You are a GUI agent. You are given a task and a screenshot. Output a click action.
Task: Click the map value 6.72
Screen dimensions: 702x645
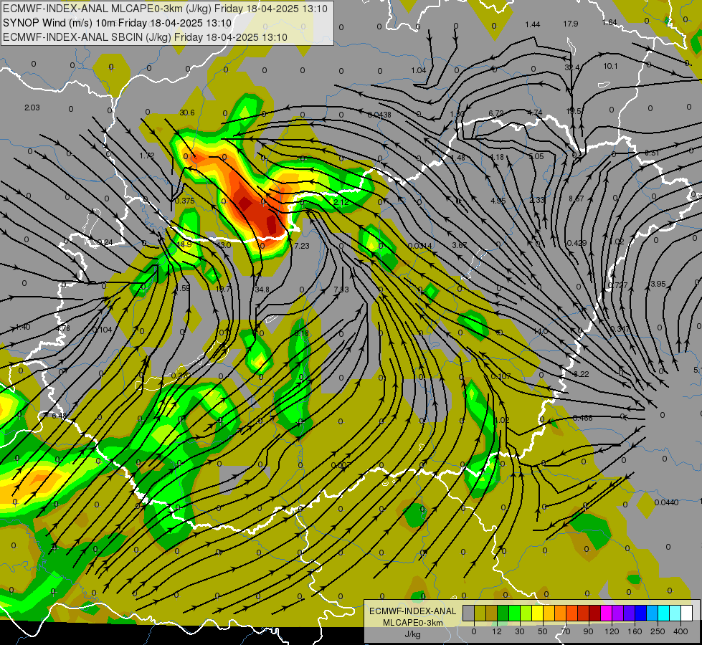tap(496, 114)
